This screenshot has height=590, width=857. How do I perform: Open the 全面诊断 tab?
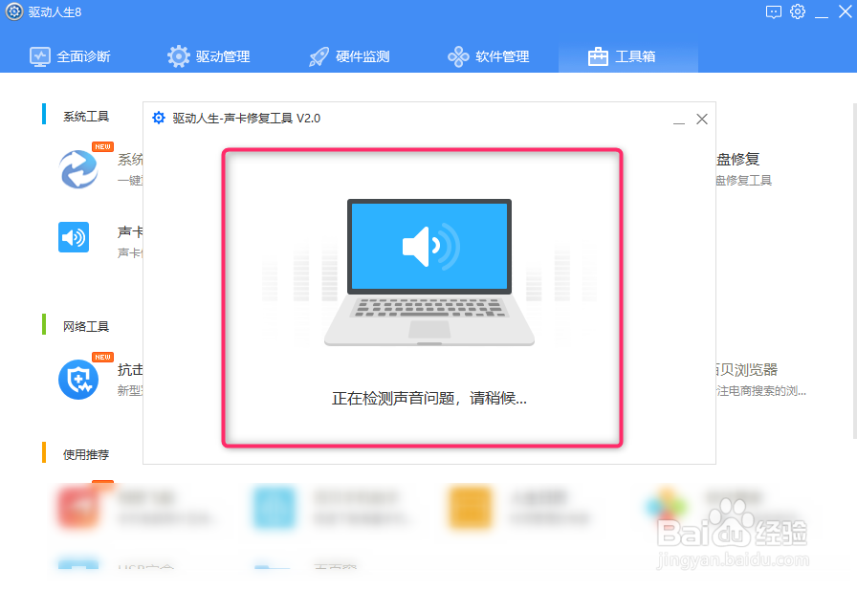[70, 56]
